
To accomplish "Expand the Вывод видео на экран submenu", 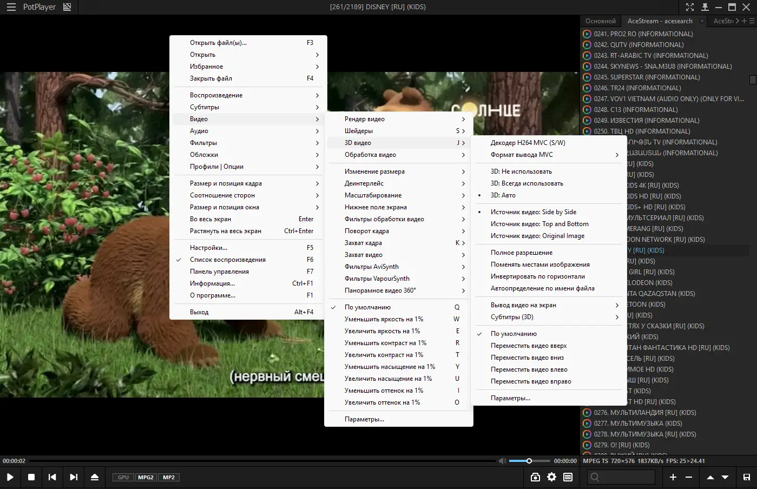I will 548,305.
